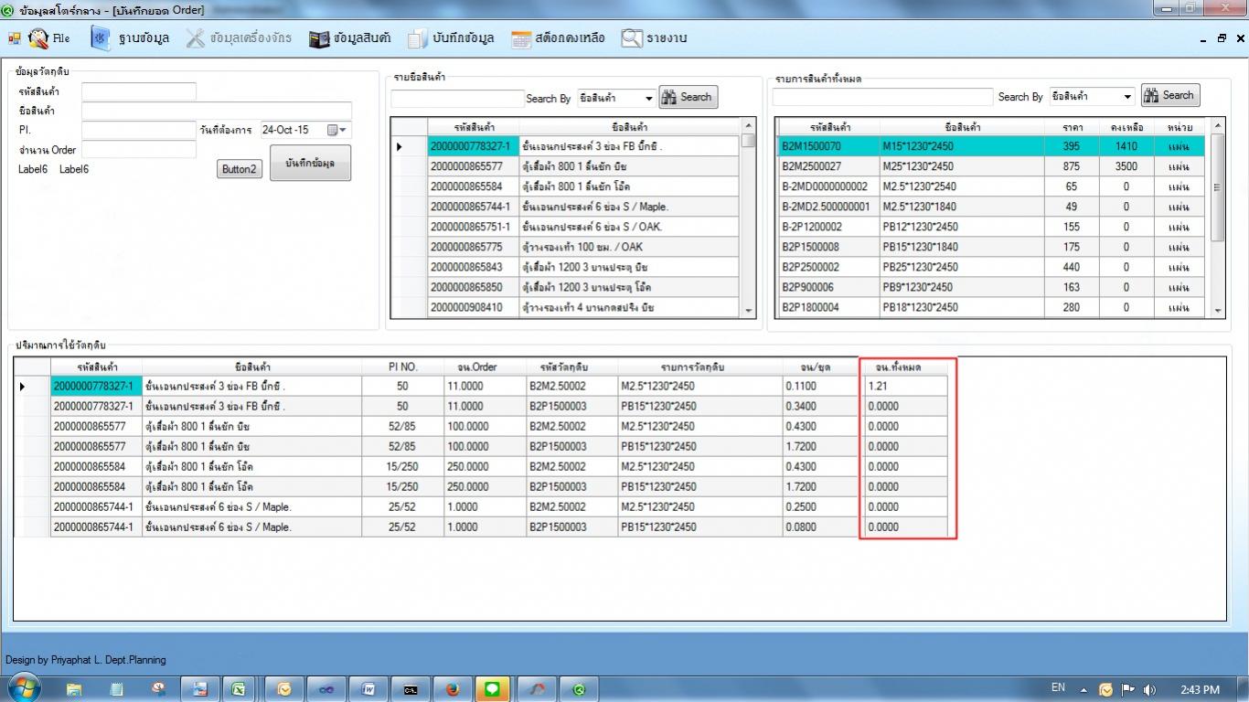Expand the วันที่ต้องการ date picker dropdown
1249x702 pixels.
[x=337, y=130]
